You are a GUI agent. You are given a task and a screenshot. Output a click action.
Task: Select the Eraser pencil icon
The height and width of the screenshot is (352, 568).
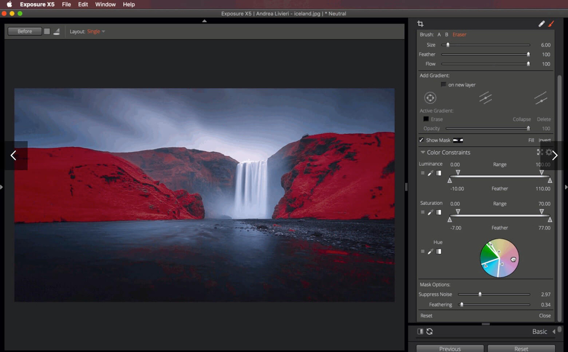point(542,23)
